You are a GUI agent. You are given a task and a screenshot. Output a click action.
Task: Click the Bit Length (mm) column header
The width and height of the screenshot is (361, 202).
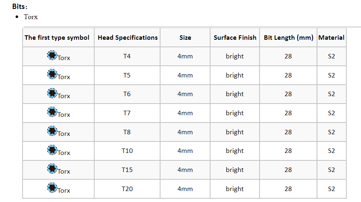point(289,38)
